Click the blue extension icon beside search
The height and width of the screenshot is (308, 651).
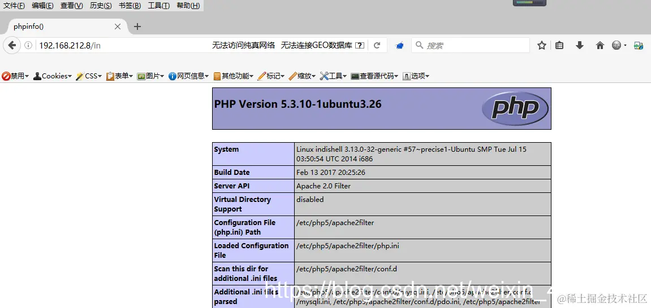pyautogui.click(x=399, y=46)
